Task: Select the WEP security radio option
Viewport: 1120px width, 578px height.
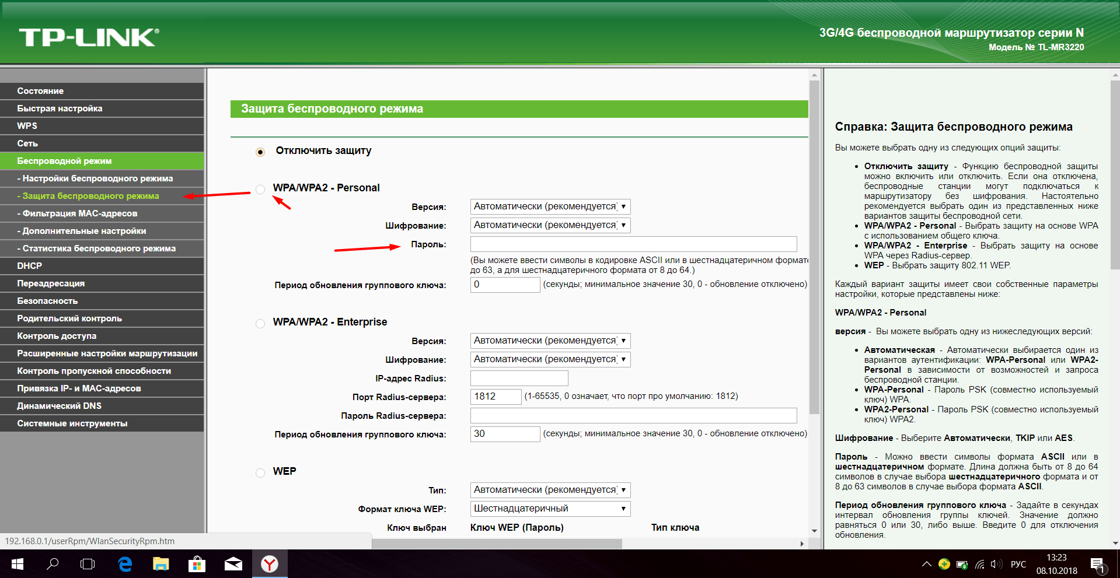Action: [x=260, y=472]
